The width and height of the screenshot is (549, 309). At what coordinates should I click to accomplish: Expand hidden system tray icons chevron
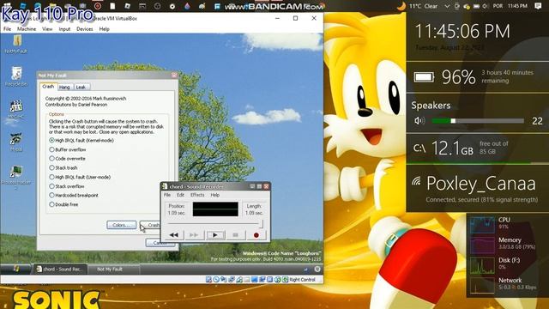pyautogui.click(x=447, y=6)
